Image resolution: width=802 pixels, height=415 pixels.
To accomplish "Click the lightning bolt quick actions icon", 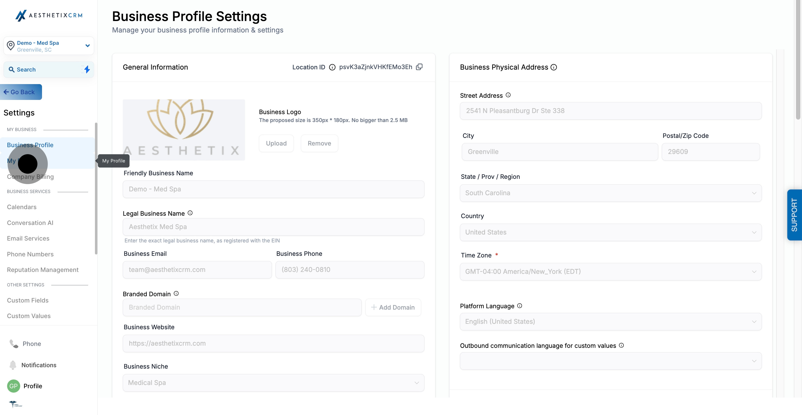I will [87, 69].
